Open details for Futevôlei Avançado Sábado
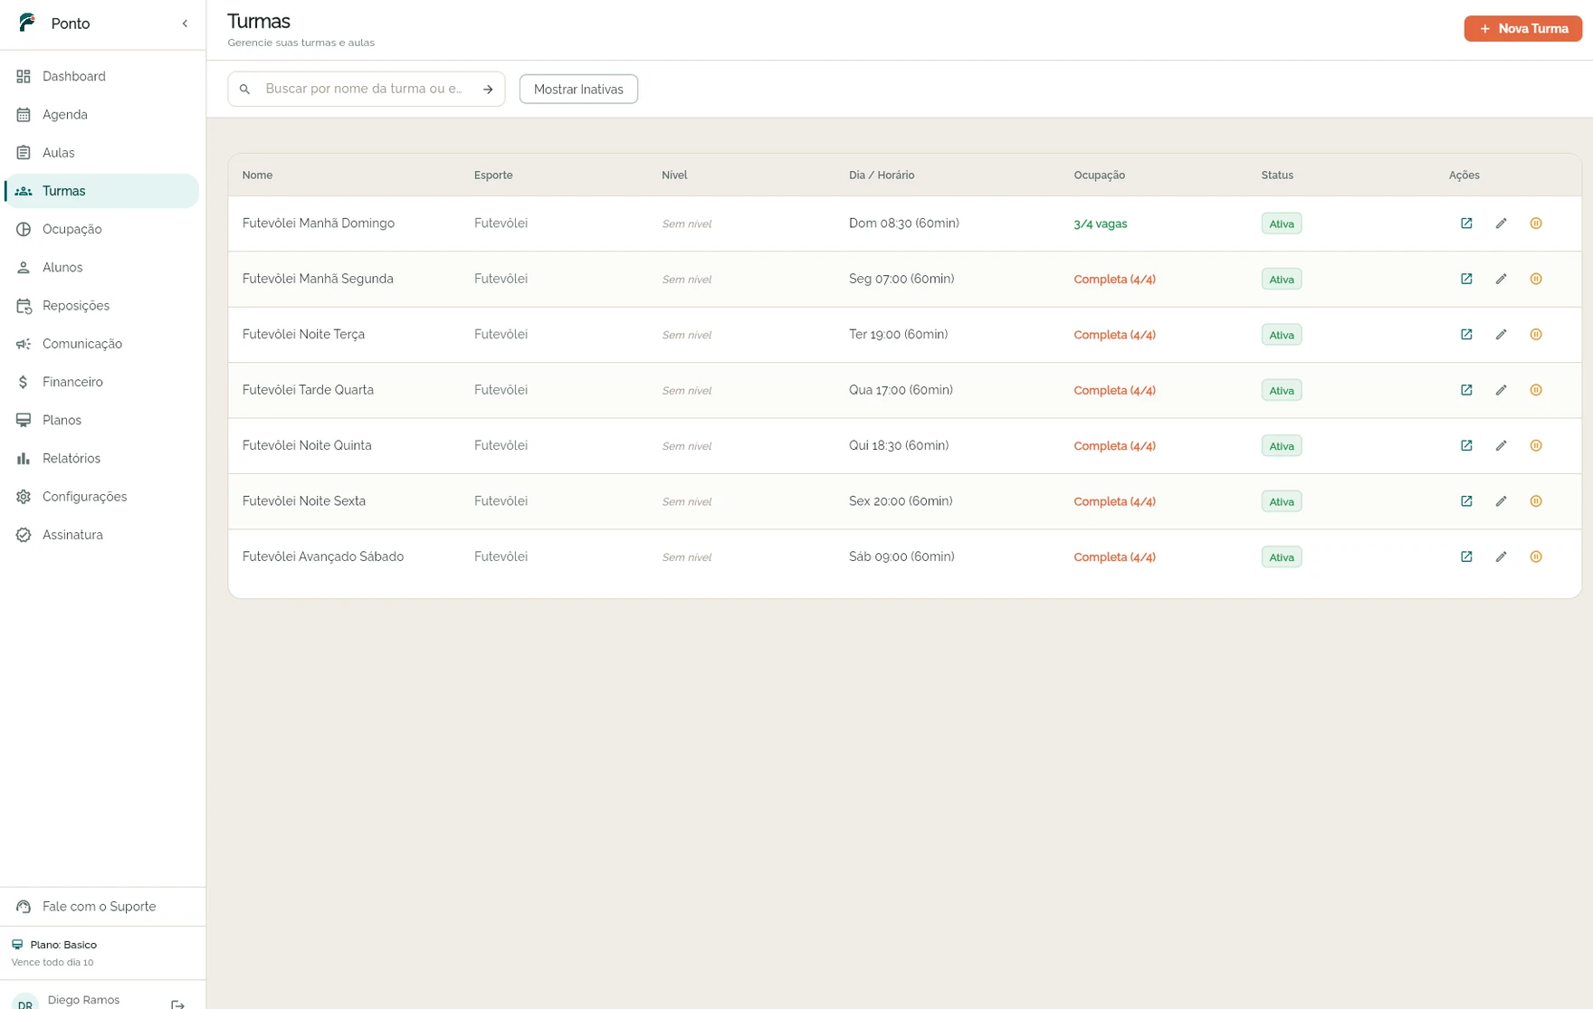This screenshot has height=1009, width=1593. (1466, 557)
